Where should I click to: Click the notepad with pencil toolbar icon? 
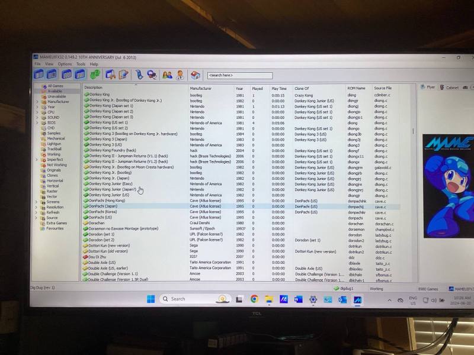(124, 75)
